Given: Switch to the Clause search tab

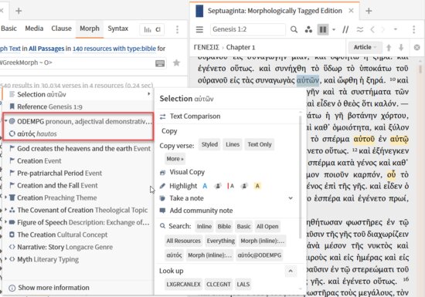Looking at the screenshot, I should (x=62, y=29).
